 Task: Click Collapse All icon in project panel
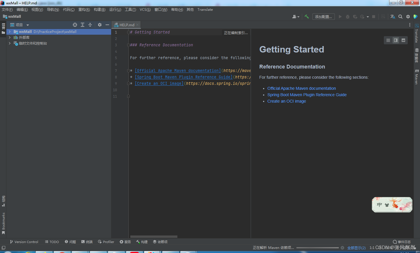pyautogui.click(x=90, y=25)
